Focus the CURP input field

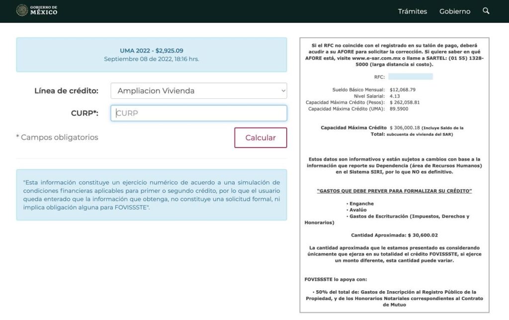coord(199,113)
